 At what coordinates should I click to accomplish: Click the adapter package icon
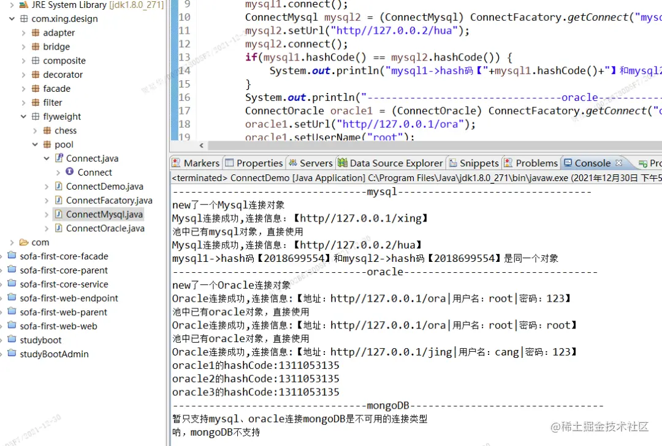(x=36, y=32)
